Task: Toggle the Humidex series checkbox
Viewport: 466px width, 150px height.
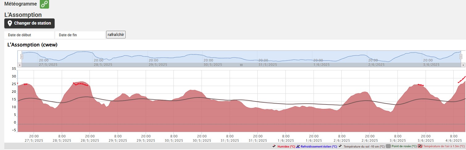Action: (x=274, y=147)
